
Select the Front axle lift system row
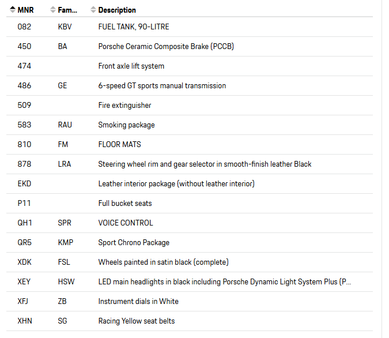coord(190,66)
